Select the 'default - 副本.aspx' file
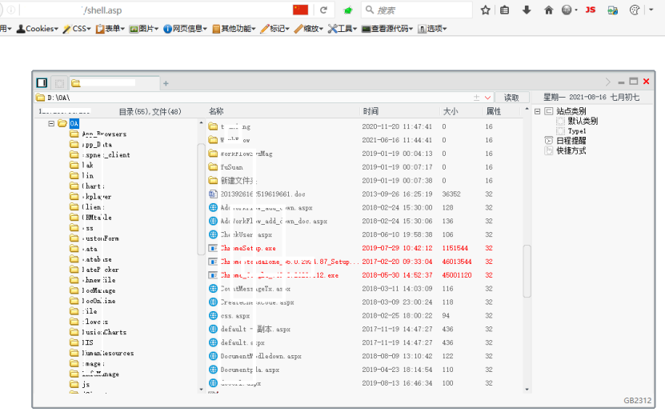This screenshot has height=420, width=665. [x=255, y=329]
